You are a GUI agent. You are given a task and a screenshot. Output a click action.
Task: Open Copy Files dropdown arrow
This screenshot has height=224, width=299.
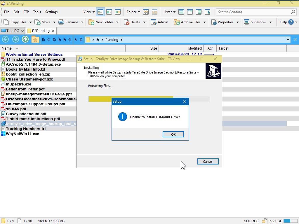[30, 22]
